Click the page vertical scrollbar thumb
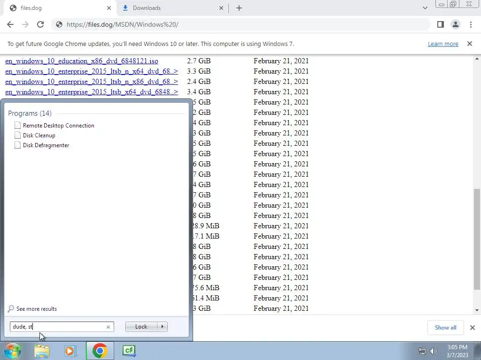 [477, 239]
